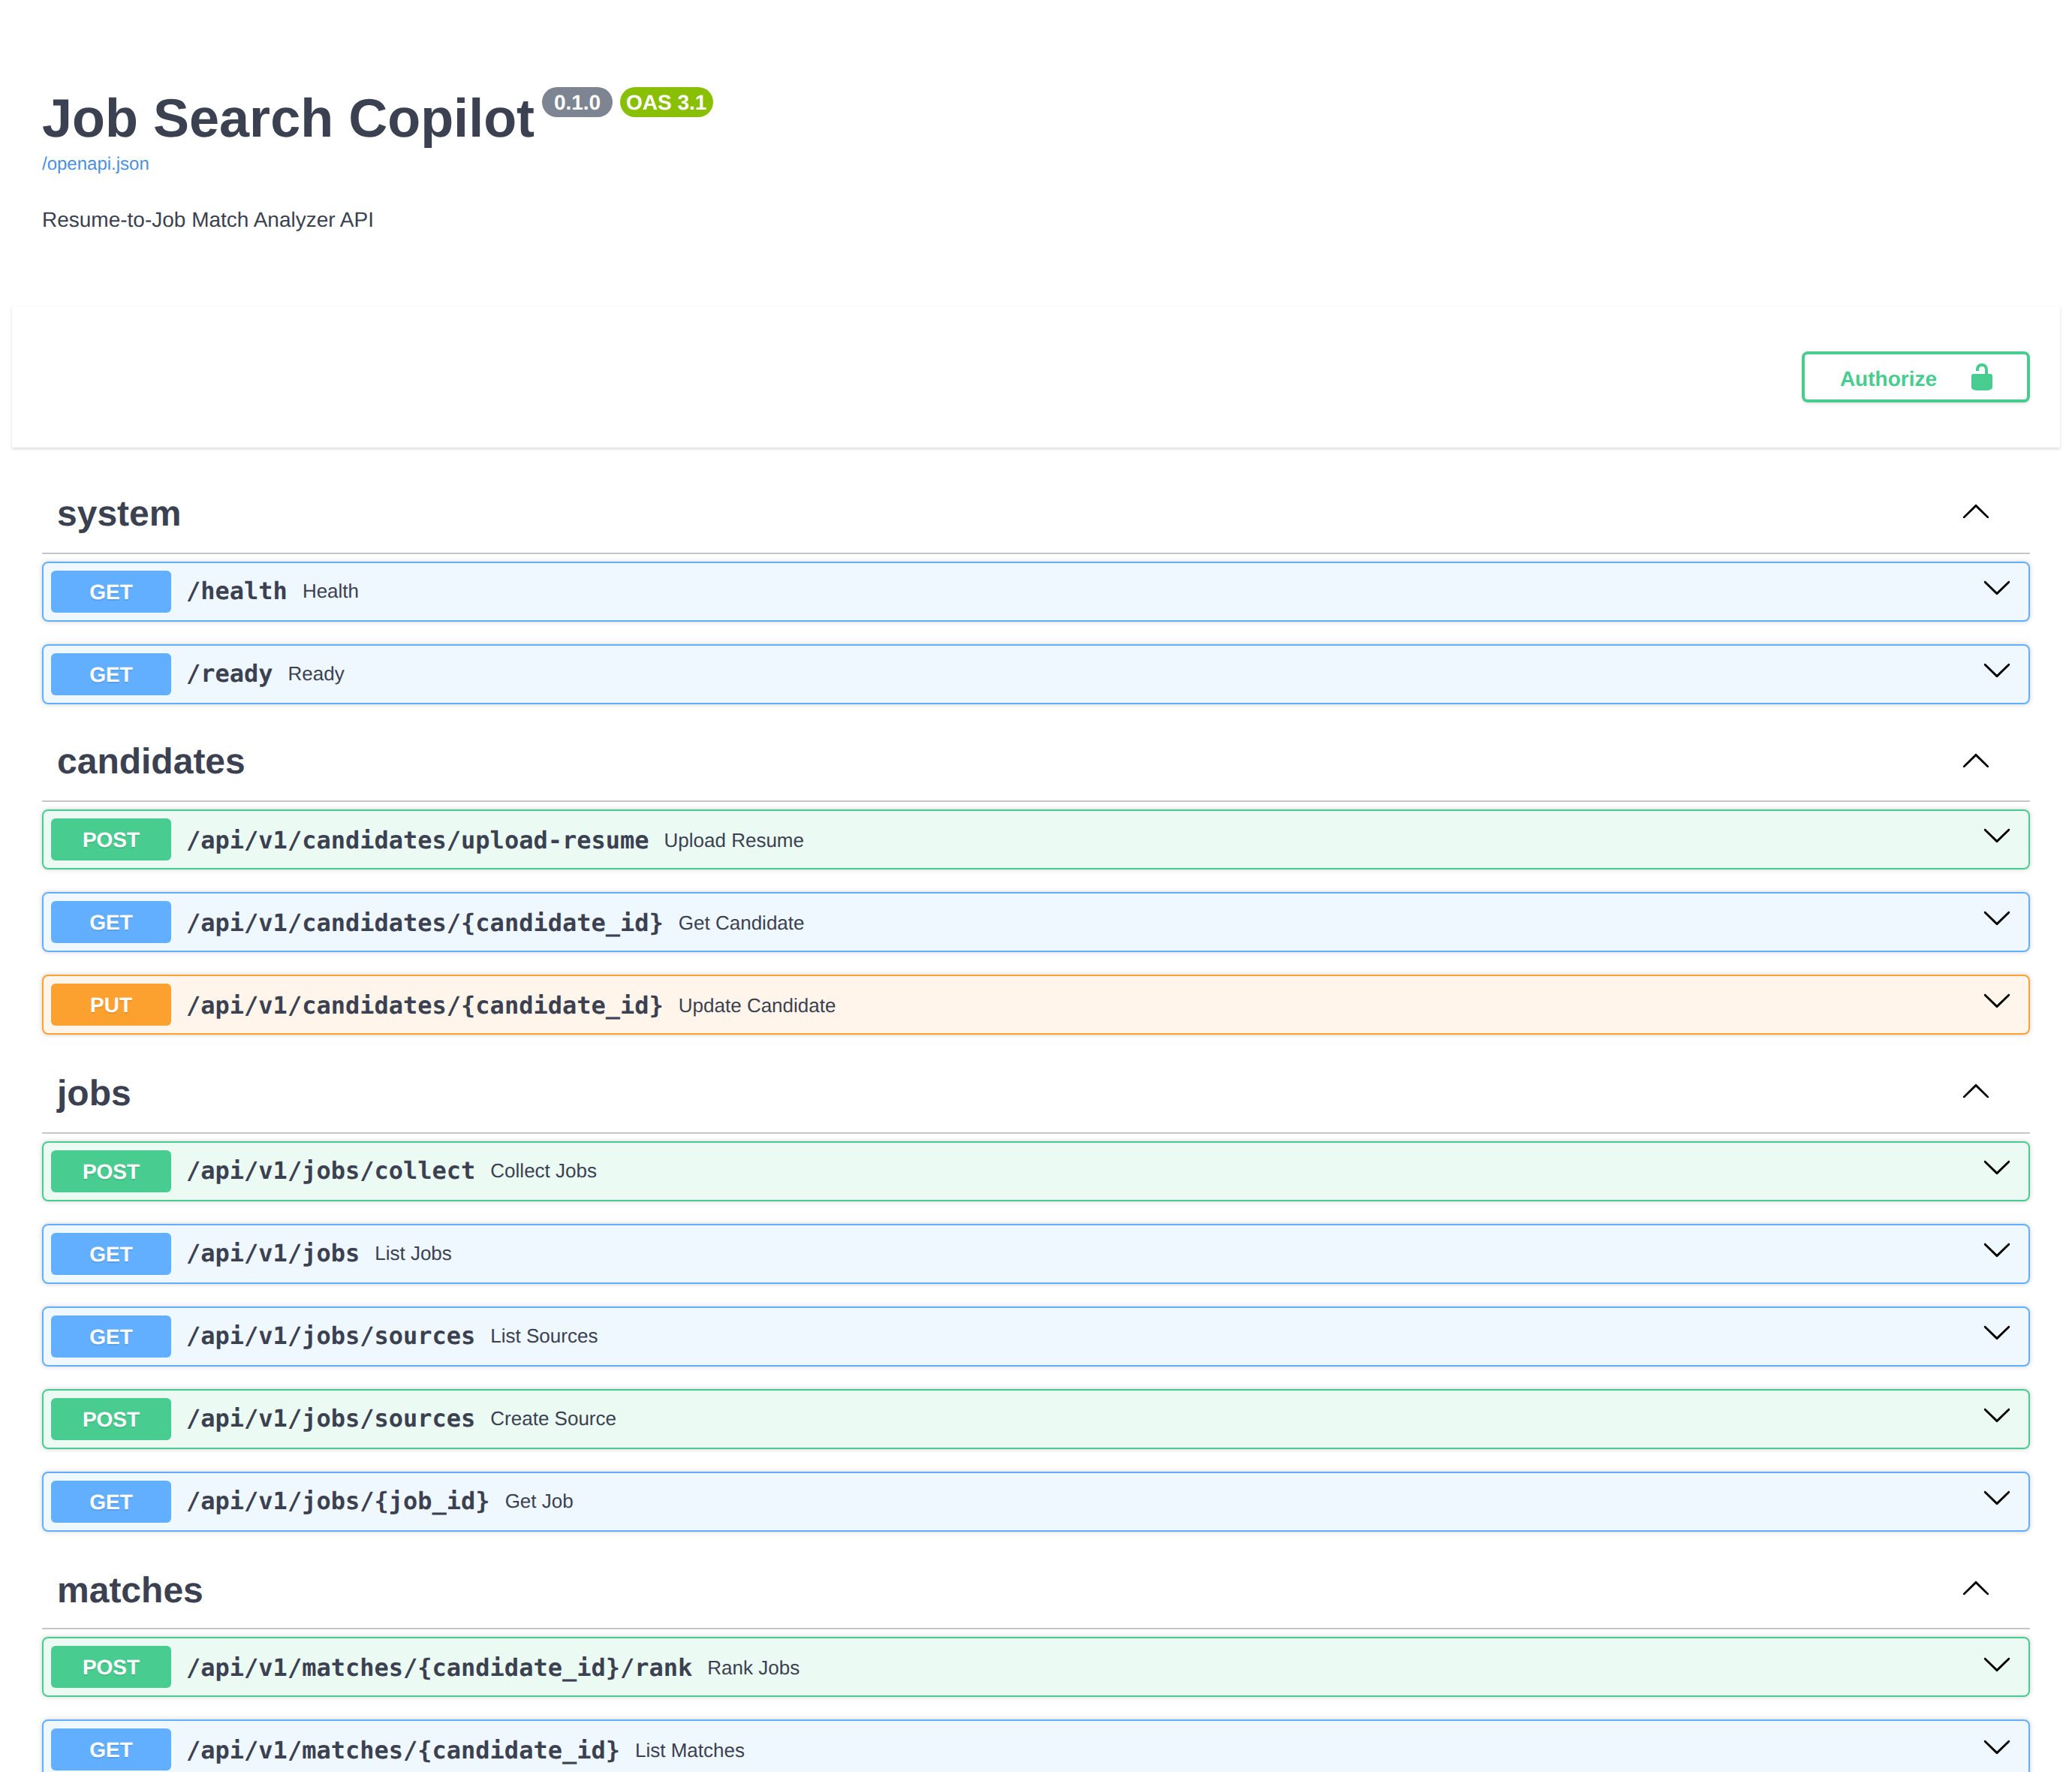Click the GET badge for List Sources

[111, 1336]
